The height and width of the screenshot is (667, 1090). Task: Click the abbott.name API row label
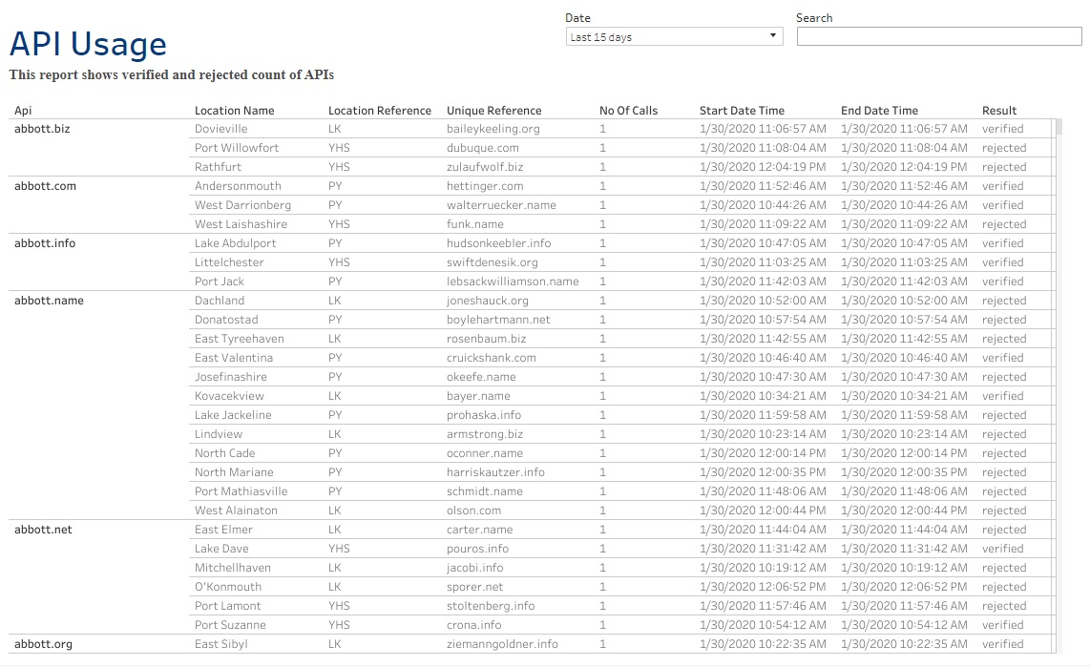[49, 301]
